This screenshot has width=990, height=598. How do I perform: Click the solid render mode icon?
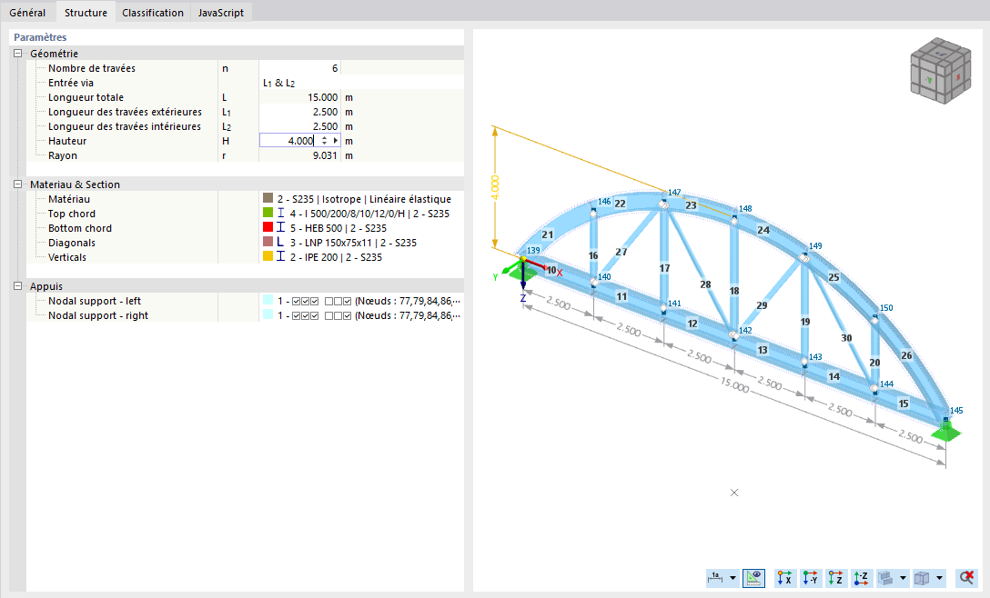click(x=886, y=577)
